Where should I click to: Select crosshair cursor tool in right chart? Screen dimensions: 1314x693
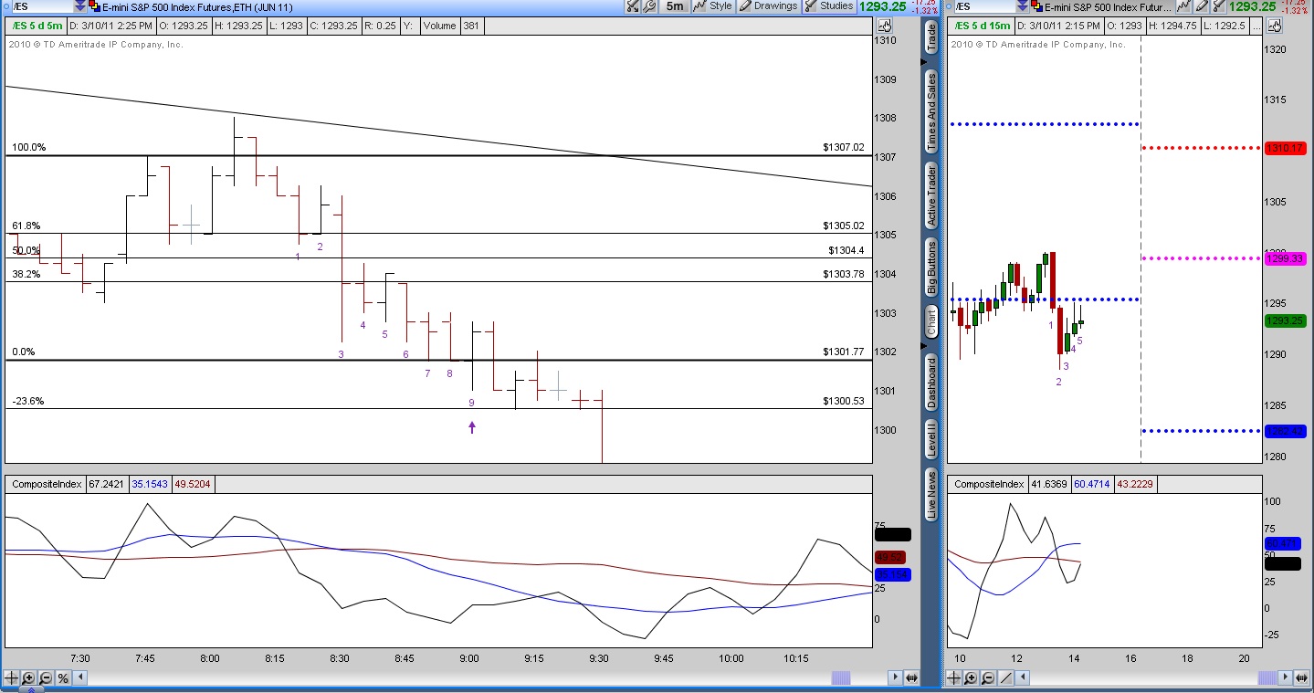point(954,677)
